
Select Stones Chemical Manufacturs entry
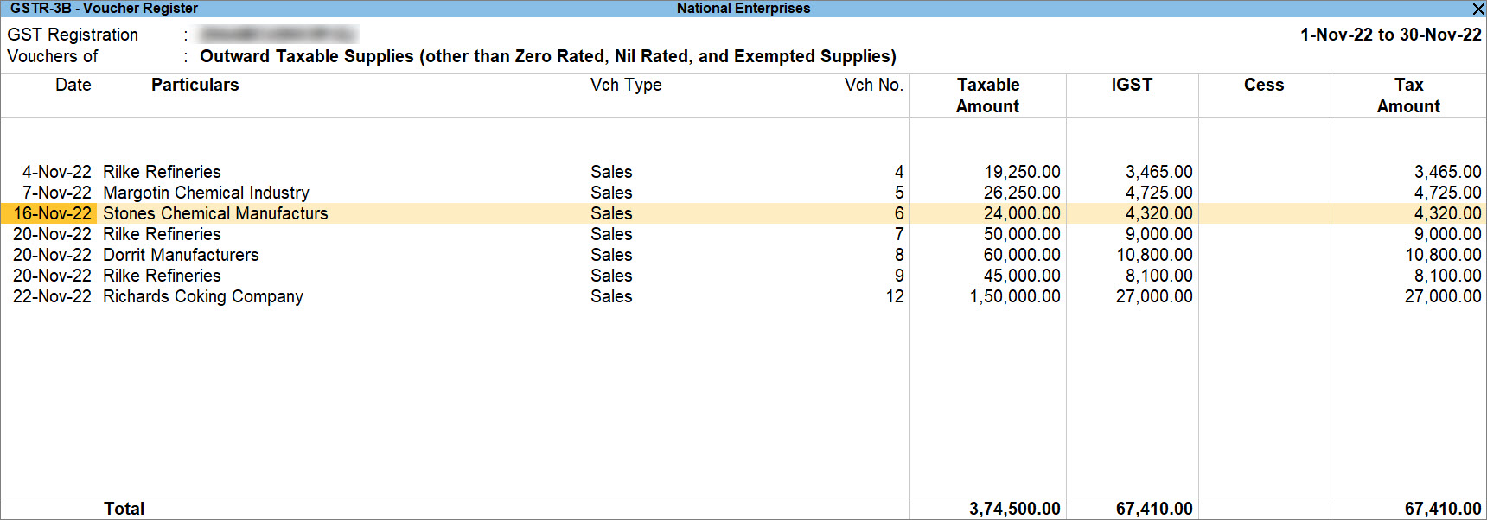[x=743, y=213]
